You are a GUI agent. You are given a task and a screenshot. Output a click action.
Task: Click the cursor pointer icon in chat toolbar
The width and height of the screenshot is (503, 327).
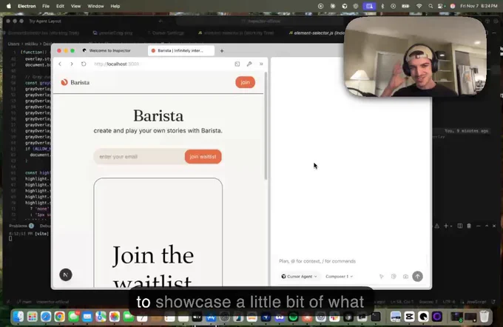pos(382,276)
